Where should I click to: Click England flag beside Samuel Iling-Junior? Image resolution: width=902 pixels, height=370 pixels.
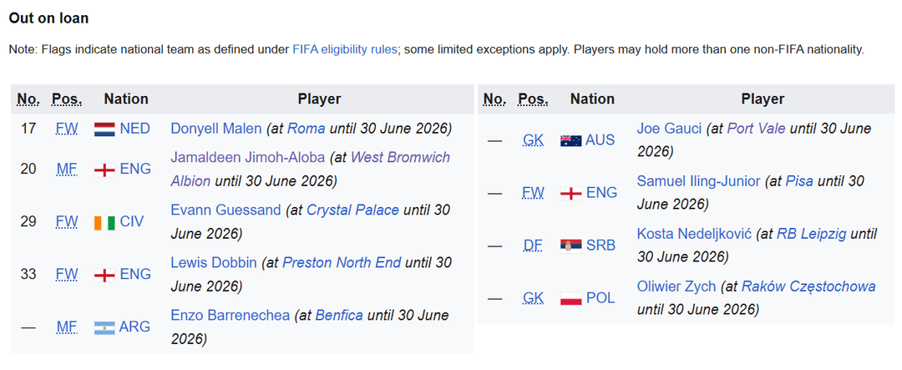(x=570, y=193)
